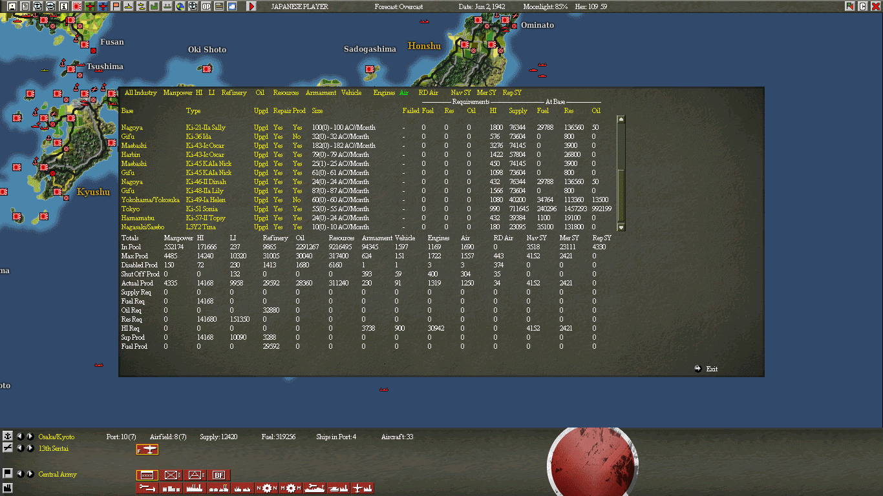The width and height of the screenshot is (883, 496).
Task: Click the aircraft icon beside 13th Sentai
Action: coord(8,448)
